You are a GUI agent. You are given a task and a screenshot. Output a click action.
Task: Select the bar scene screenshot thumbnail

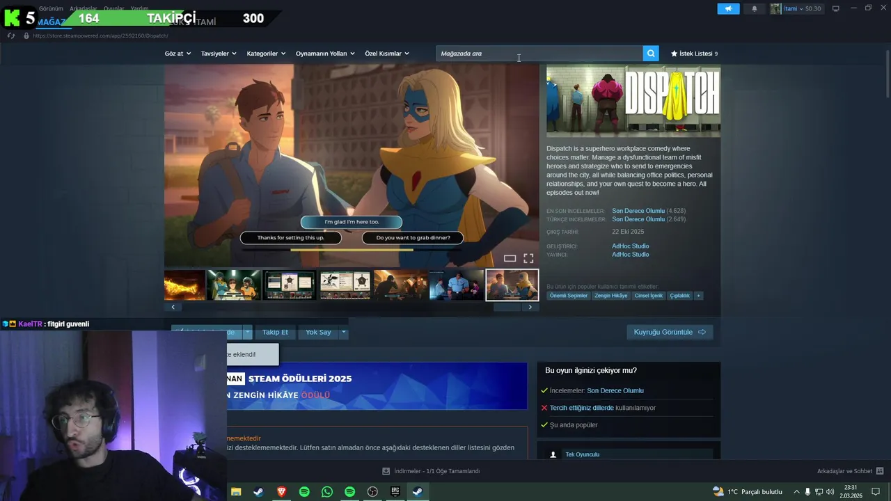[x=401, y=285]
